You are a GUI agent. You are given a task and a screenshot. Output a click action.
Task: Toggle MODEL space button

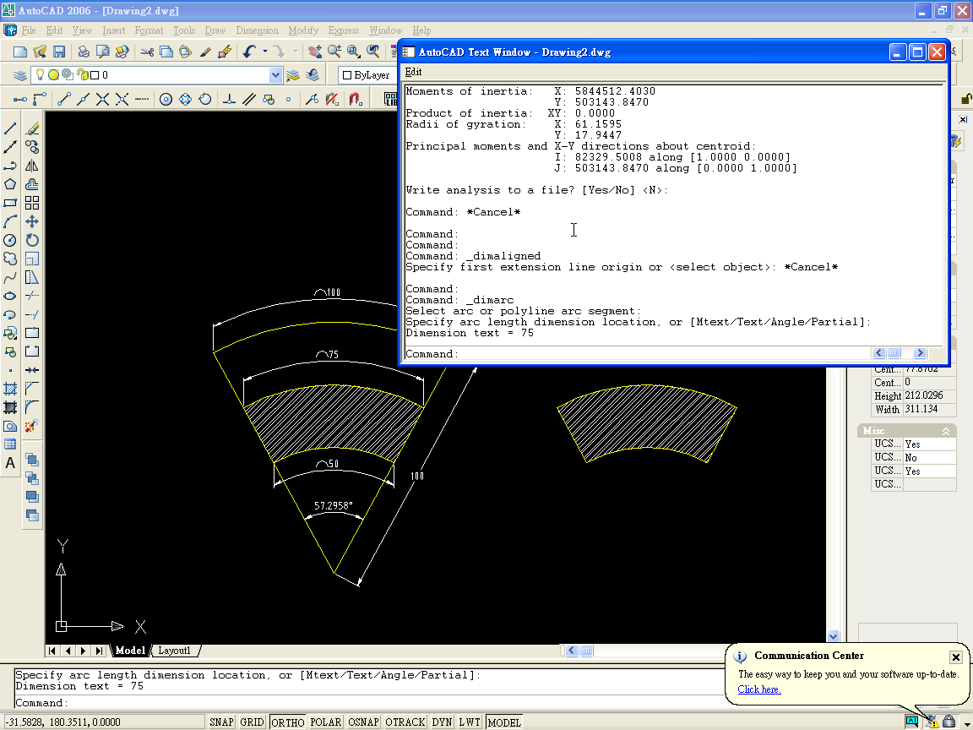[504, 722]
